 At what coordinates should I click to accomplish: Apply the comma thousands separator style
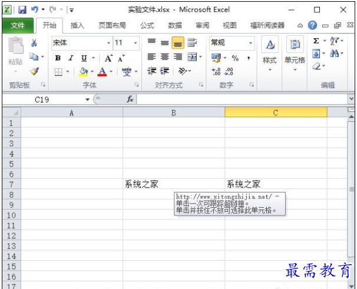click(x=249, y=58)
